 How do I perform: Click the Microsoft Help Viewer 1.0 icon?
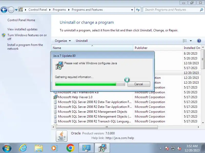click(55, 97)
